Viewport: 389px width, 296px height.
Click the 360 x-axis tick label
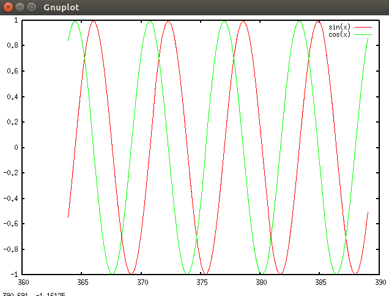(x=23, y=283)
